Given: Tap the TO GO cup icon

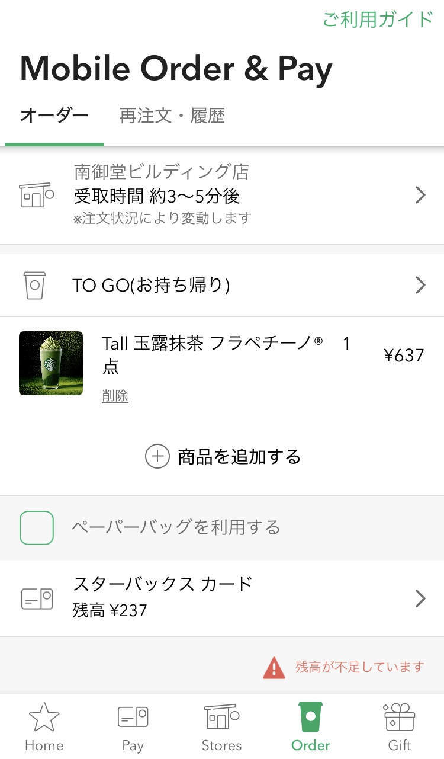Looking at the screenshot, I should coord(35,286).
